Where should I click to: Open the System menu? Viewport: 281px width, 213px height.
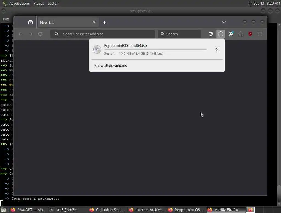pyautogui.click(x=54, y=3)
